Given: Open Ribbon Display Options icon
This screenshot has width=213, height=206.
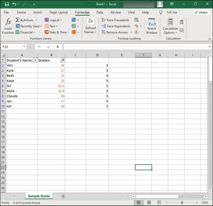Looking at the screenshot, I should coord(172,4).
